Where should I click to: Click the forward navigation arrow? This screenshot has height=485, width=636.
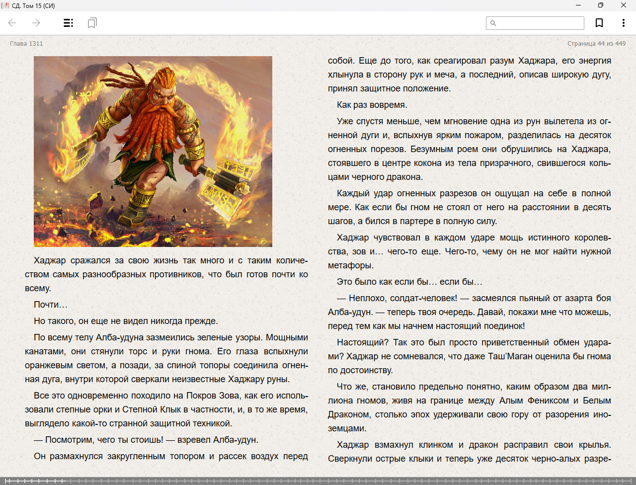(36, 23)
